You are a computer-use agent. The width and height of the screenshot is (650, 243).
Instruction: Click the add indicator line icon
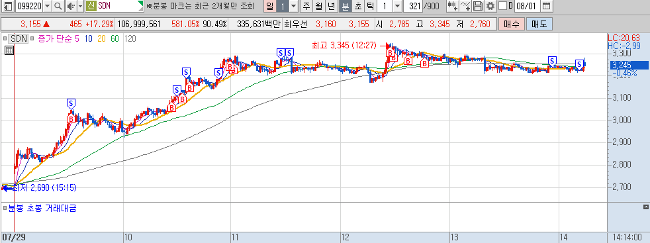(465, 6)
